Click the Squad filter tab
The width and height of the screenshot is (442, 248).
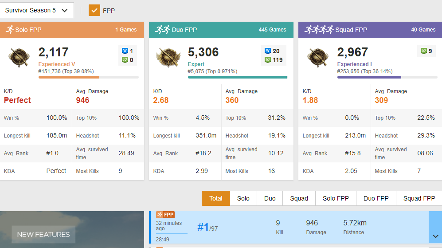[x=299, y=198]
